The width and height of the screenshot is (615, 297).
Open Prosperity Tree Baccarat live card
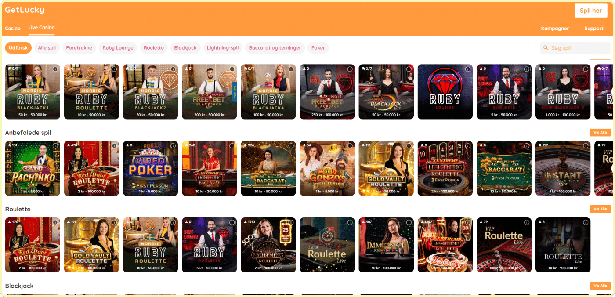click(268, 168)
